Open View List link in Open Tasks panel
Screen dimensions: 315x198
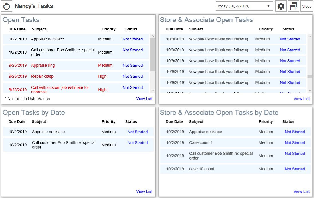144,99
